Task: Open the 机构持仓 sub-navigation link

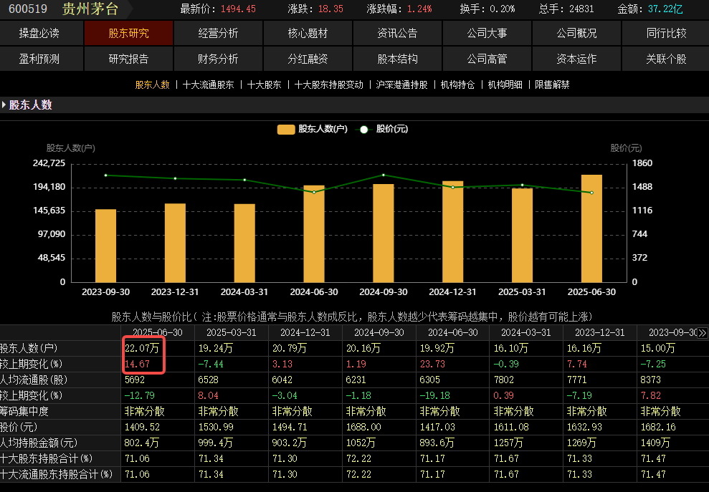Action: [457, 85]
